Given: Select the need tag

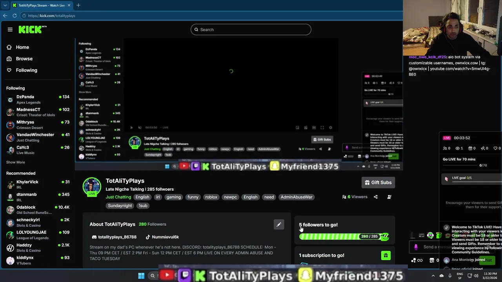Looking at the screenshot, I should point(269,197).
